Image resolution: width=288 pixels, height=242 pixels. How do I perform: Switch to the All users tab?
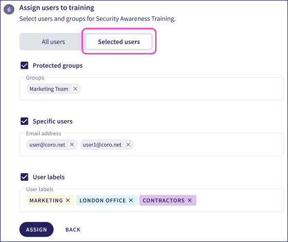coord(53,42)
